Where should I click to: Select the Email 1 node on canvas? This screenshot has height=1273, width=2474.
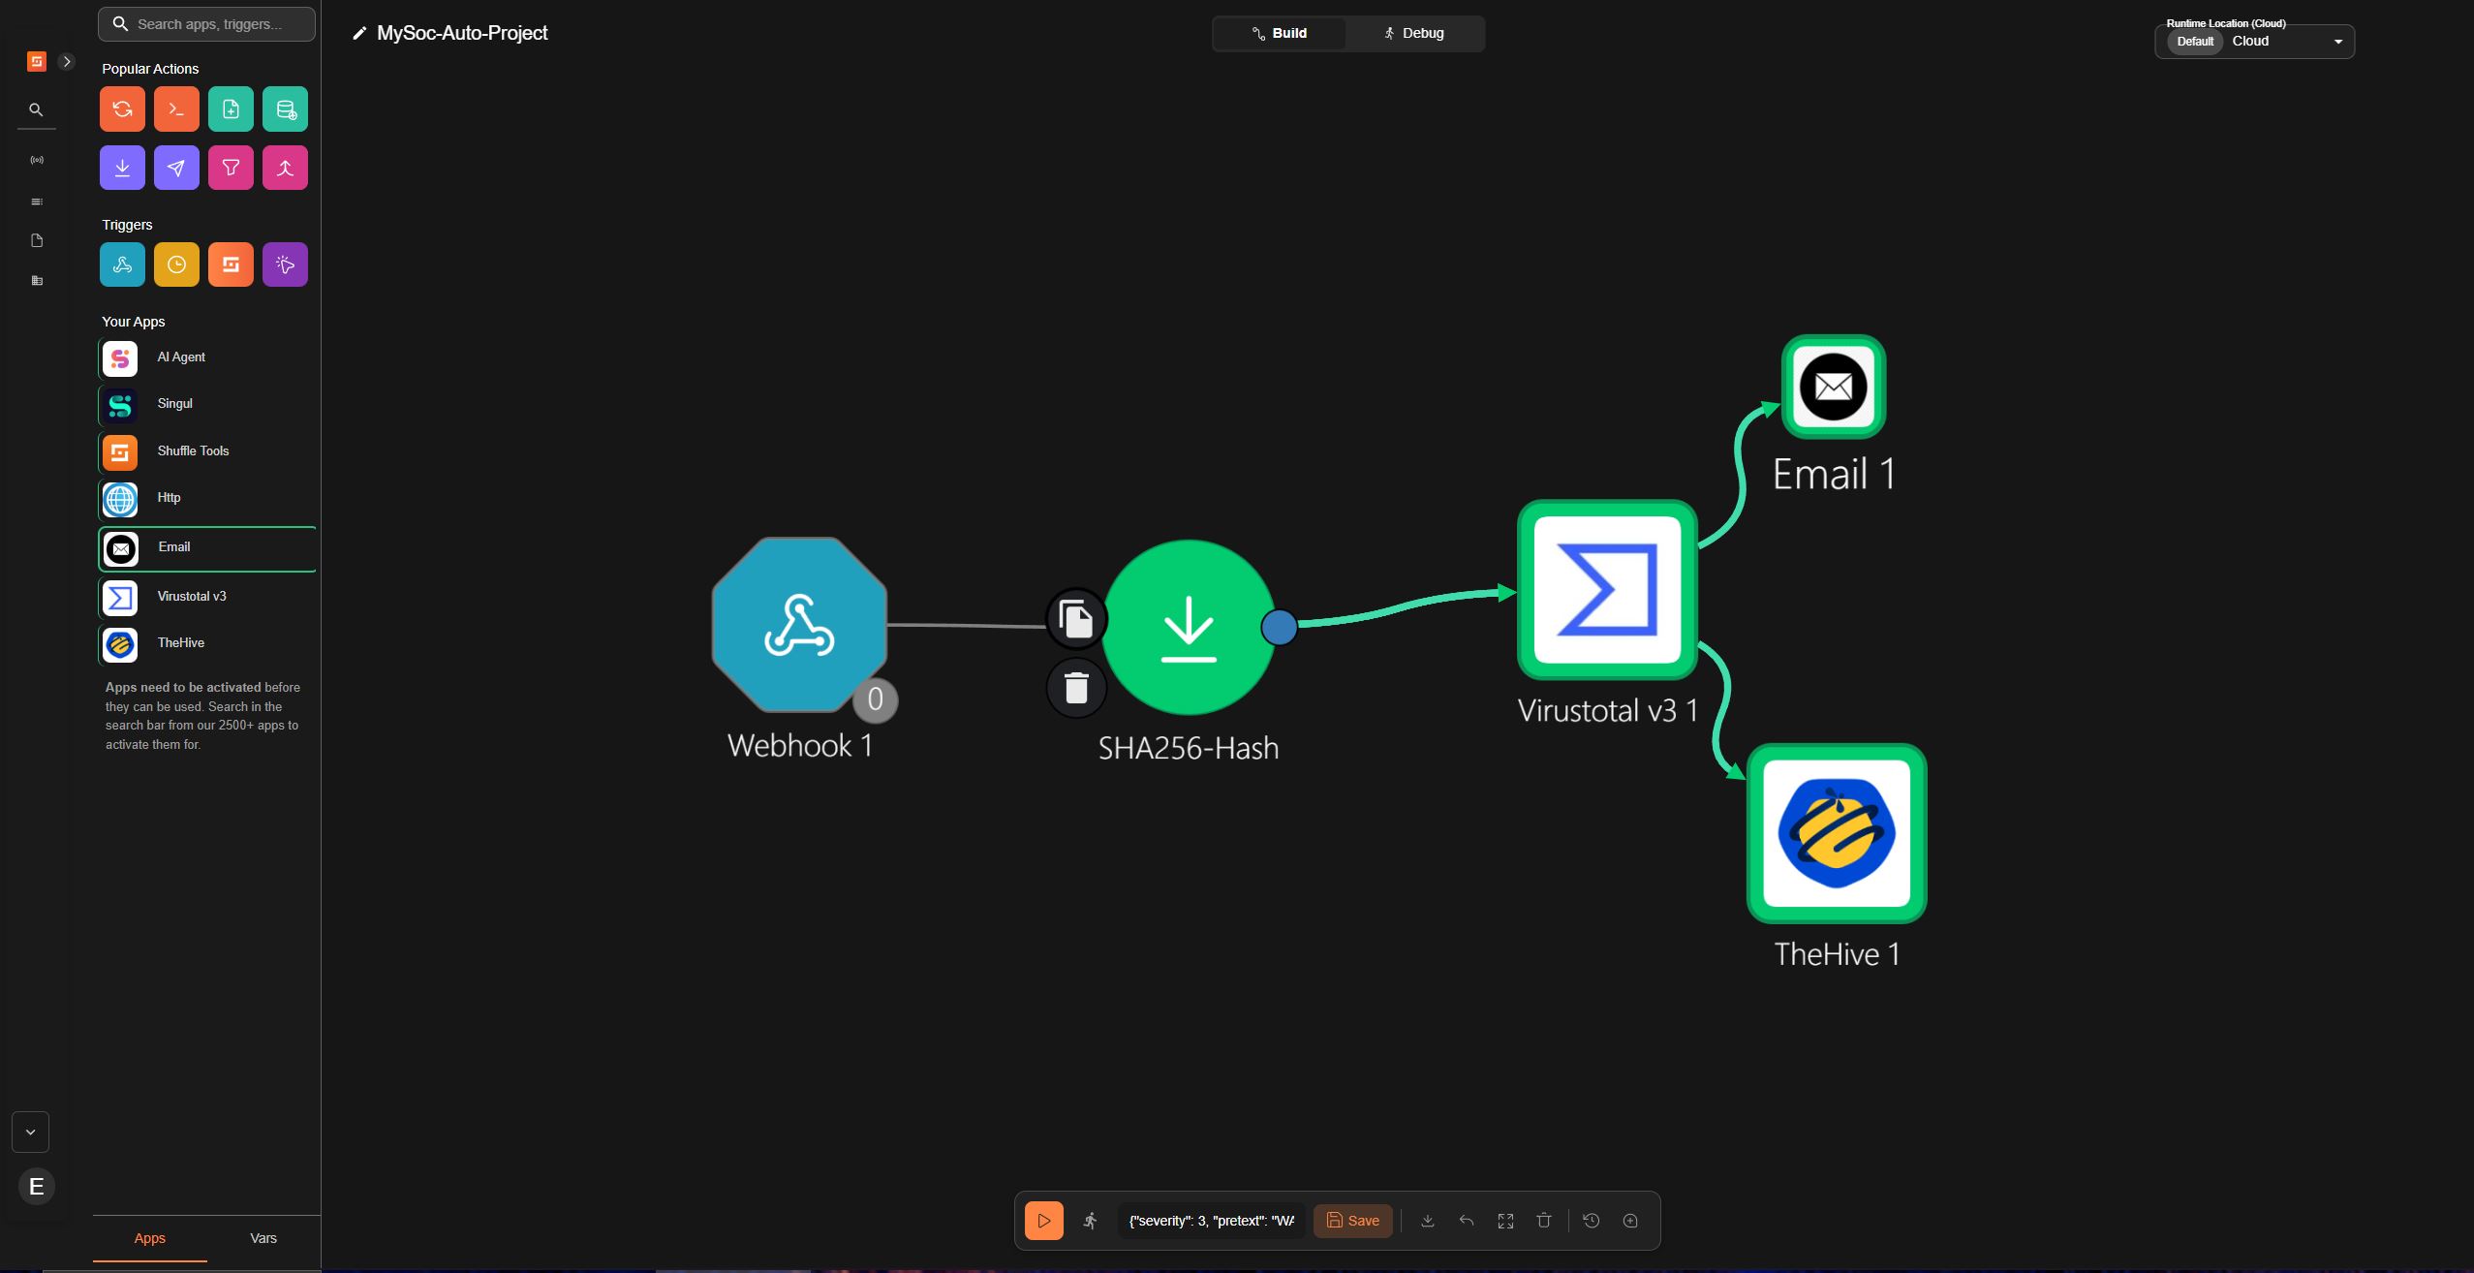[x=1834, y=387]
